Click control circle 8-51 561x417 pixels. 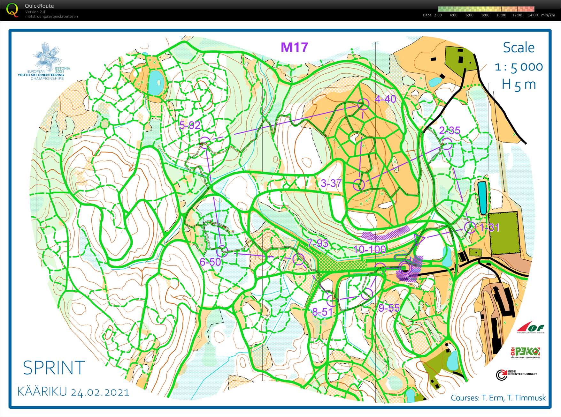pos(332,301)
